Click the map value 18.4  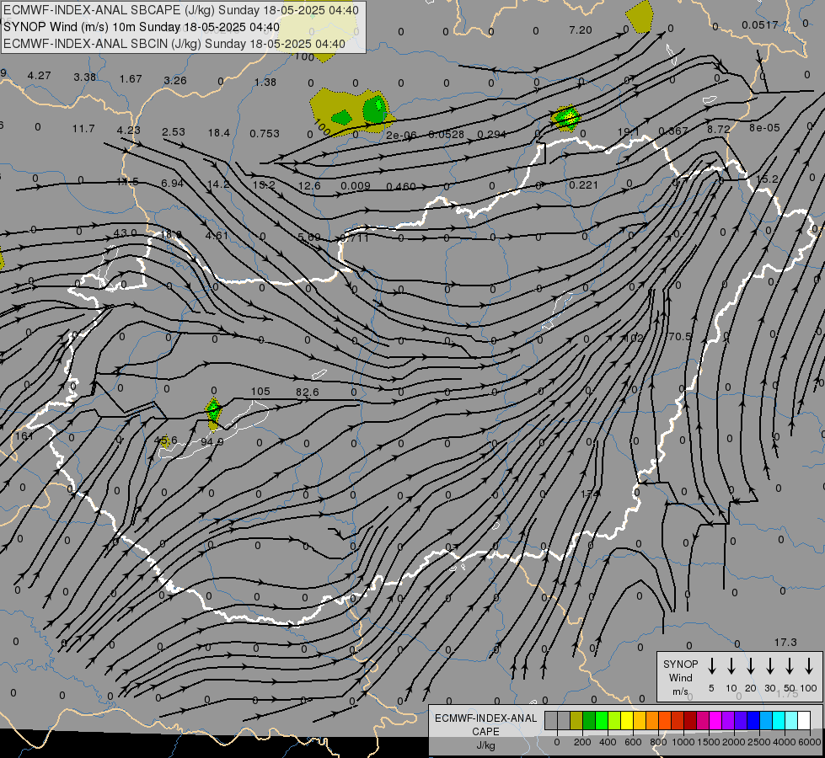219,132
